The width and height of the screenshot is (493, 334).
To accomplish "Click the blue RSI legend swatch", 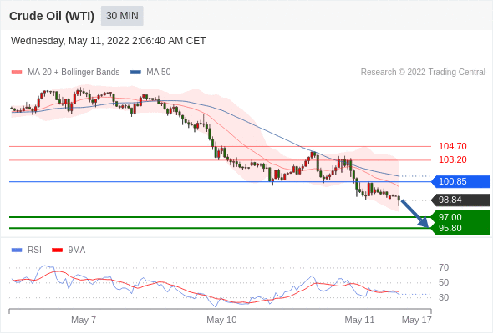I will coord(17,250).
